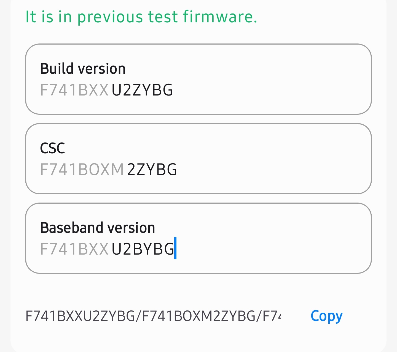397x352 pixels.
Task: Tap the blue text cursor in Baseband field
Action: (x=175, y=248)
